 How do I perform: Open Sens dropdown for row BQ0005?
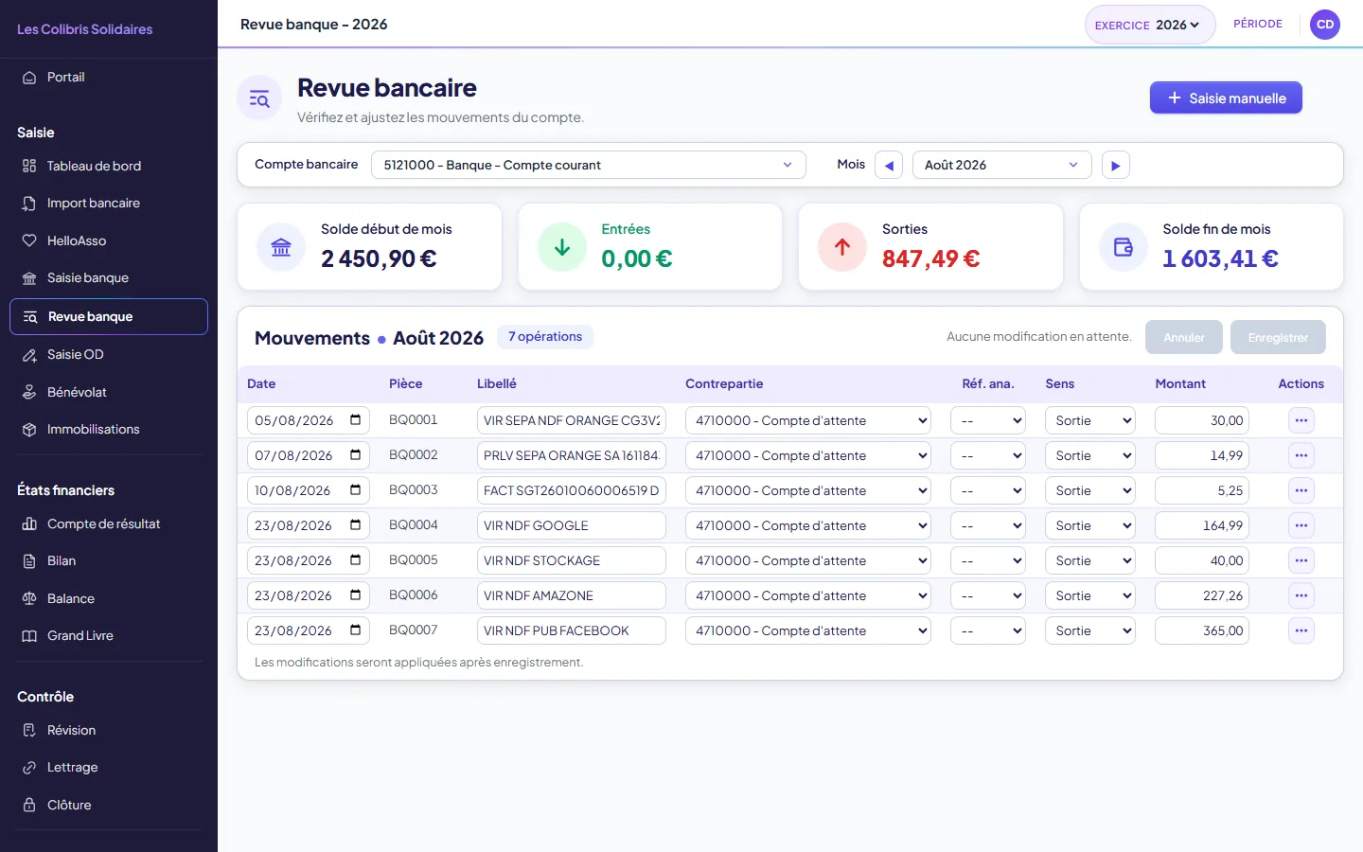pyautogui.click(x=1090, y=560)
